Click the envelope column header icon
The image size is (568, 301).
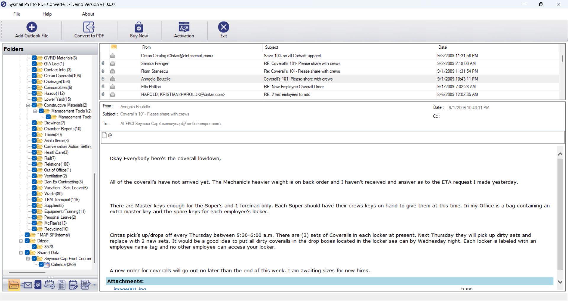point(114,47)
